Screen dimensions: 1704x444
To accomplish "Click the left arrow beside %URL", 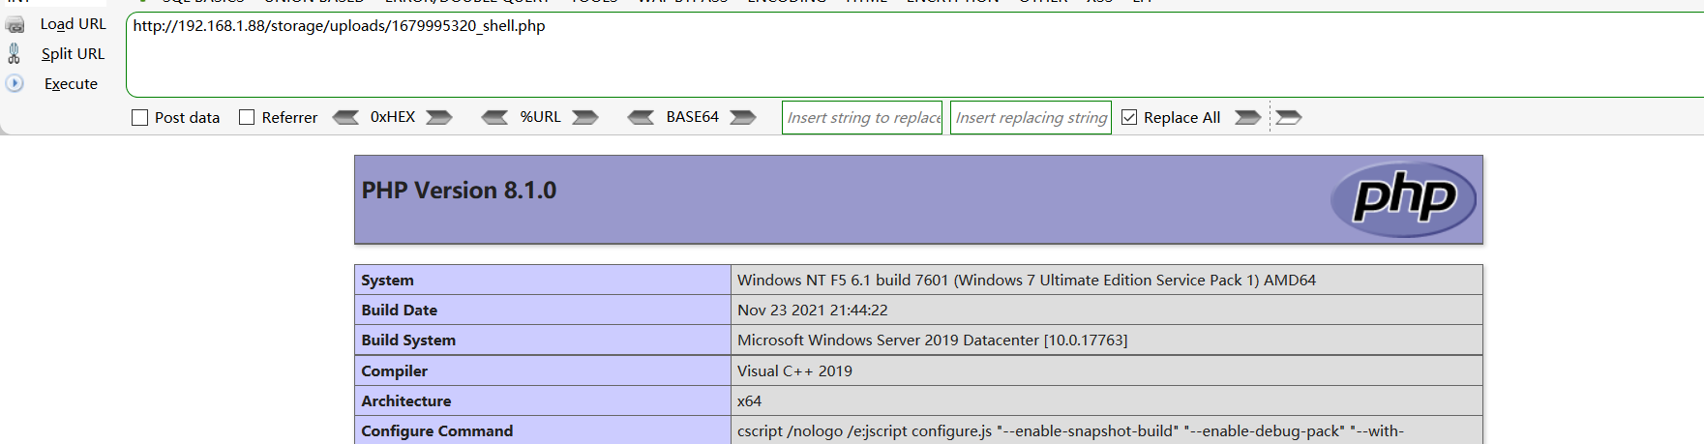I will point(494,117).
